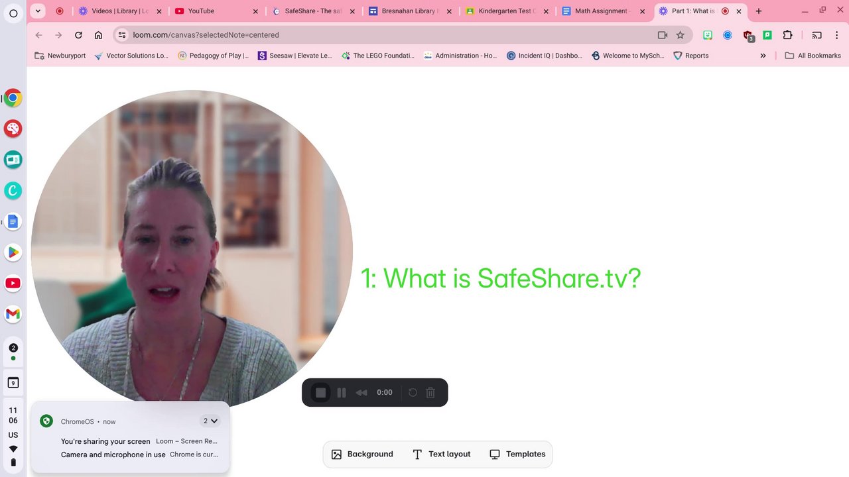Viewport: 849px width, 477px height.
Task: Restart the recording with the circular arrow
Action: (413, 392)
